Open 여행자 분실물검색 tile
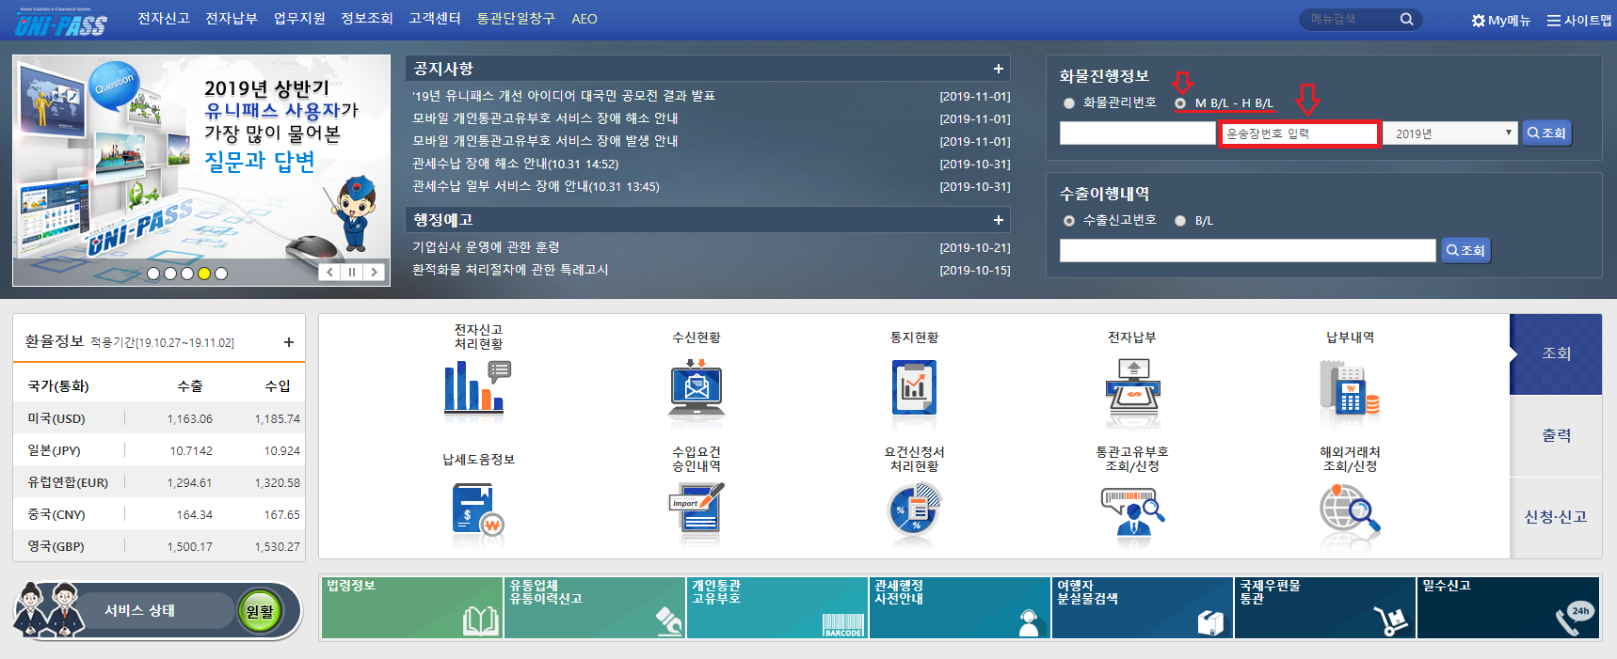This screenshot has width=1617, height=659. (1143, 607)
